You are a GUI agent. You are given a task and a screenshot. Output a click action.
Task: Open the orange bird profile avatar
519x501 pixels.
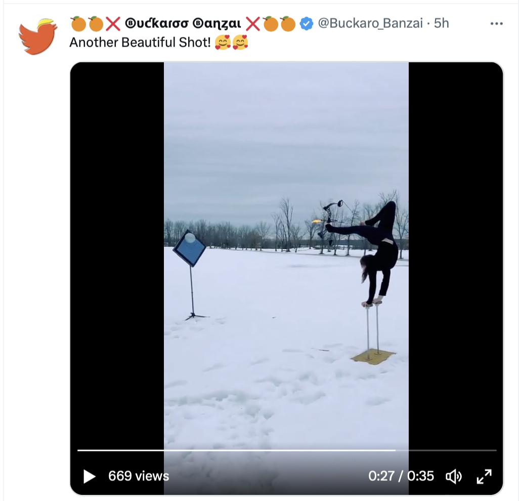tap(38, 36)
